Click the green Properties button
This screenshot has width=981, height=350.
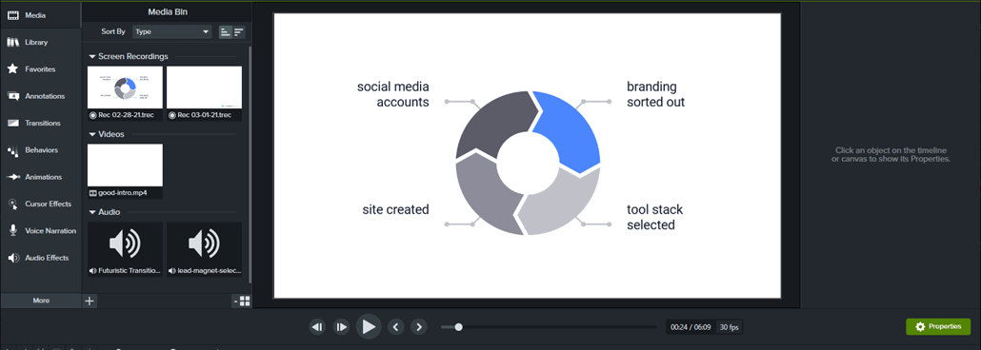pos(938,327)
